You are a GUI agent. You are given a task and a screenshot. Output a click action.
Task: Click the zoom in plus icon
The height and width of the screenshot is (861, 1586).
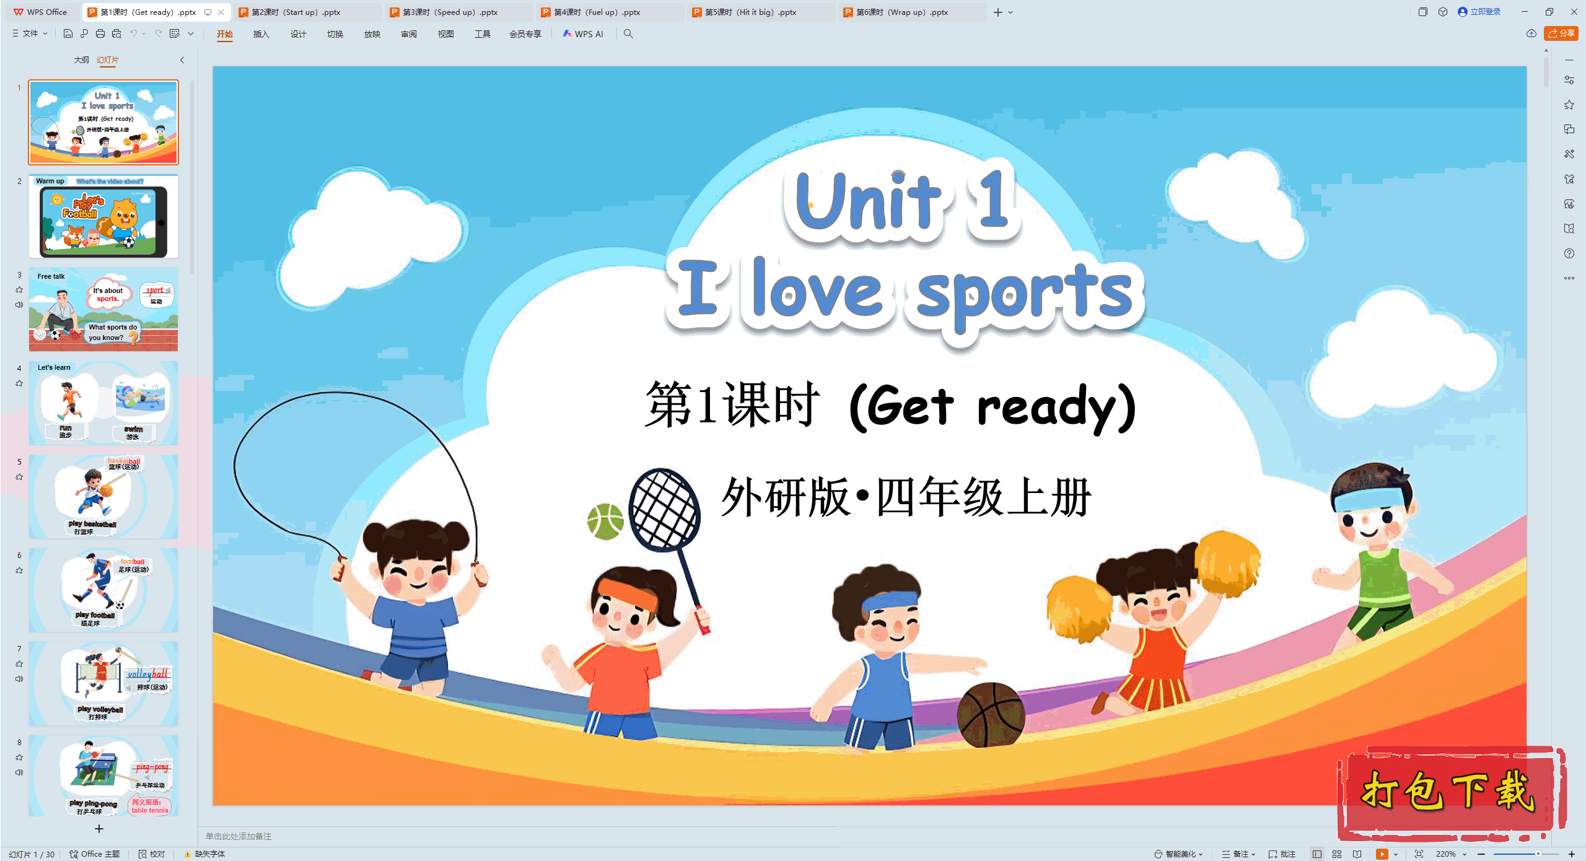coord(1572,854)
